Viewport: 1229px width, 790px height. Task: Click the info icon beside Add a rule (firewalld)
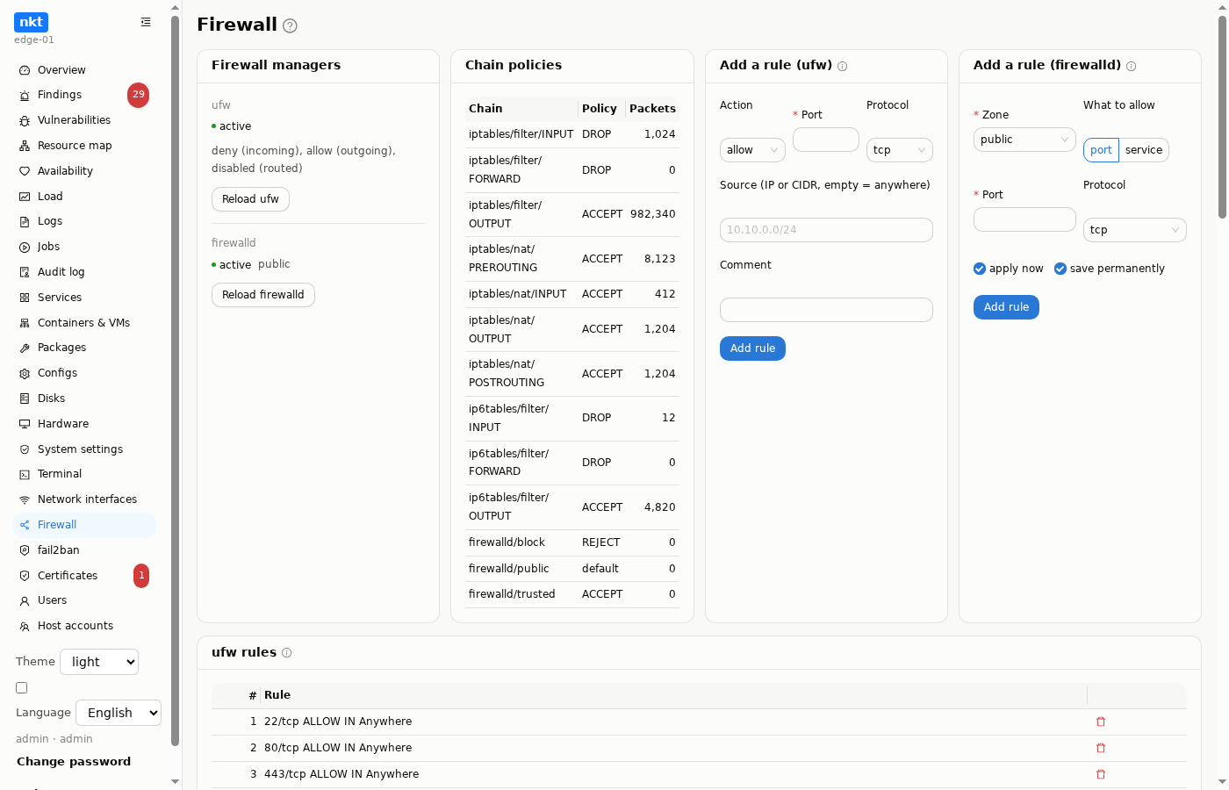coord(1132,67)
